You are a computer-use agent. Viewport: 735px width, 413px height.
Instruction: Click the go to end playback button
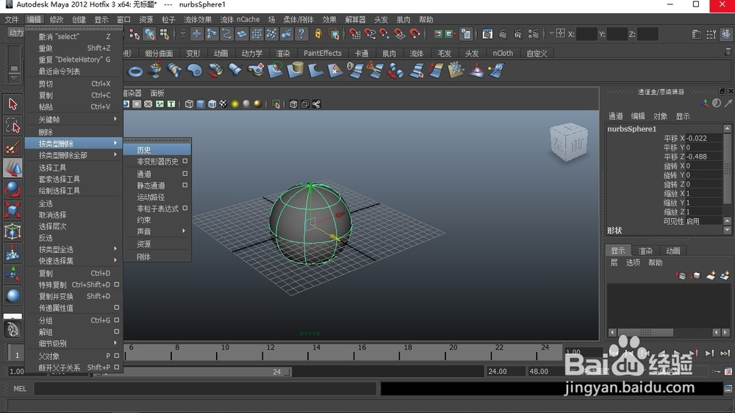point(725,353)
